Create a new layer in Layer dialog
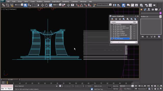 pos(112,19)
